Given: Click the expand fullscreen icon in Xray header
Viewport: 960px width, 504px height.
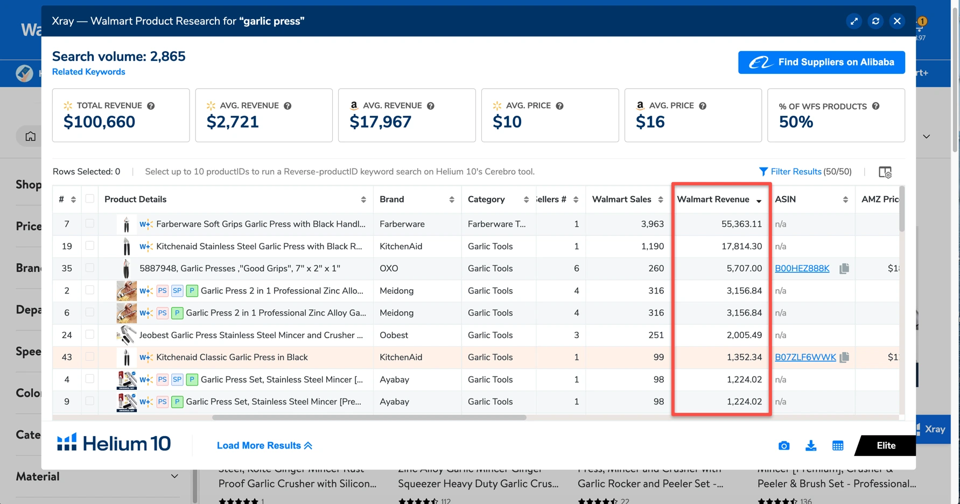Looking at the screenshot, I should 854,21.
